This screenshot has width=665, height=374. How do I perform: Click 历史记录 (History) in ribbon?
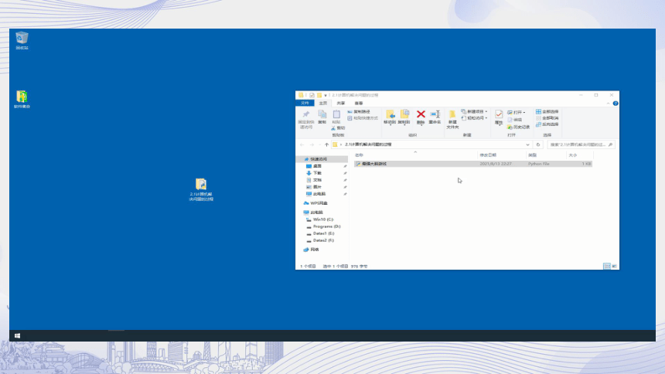[x=518, y=127]
